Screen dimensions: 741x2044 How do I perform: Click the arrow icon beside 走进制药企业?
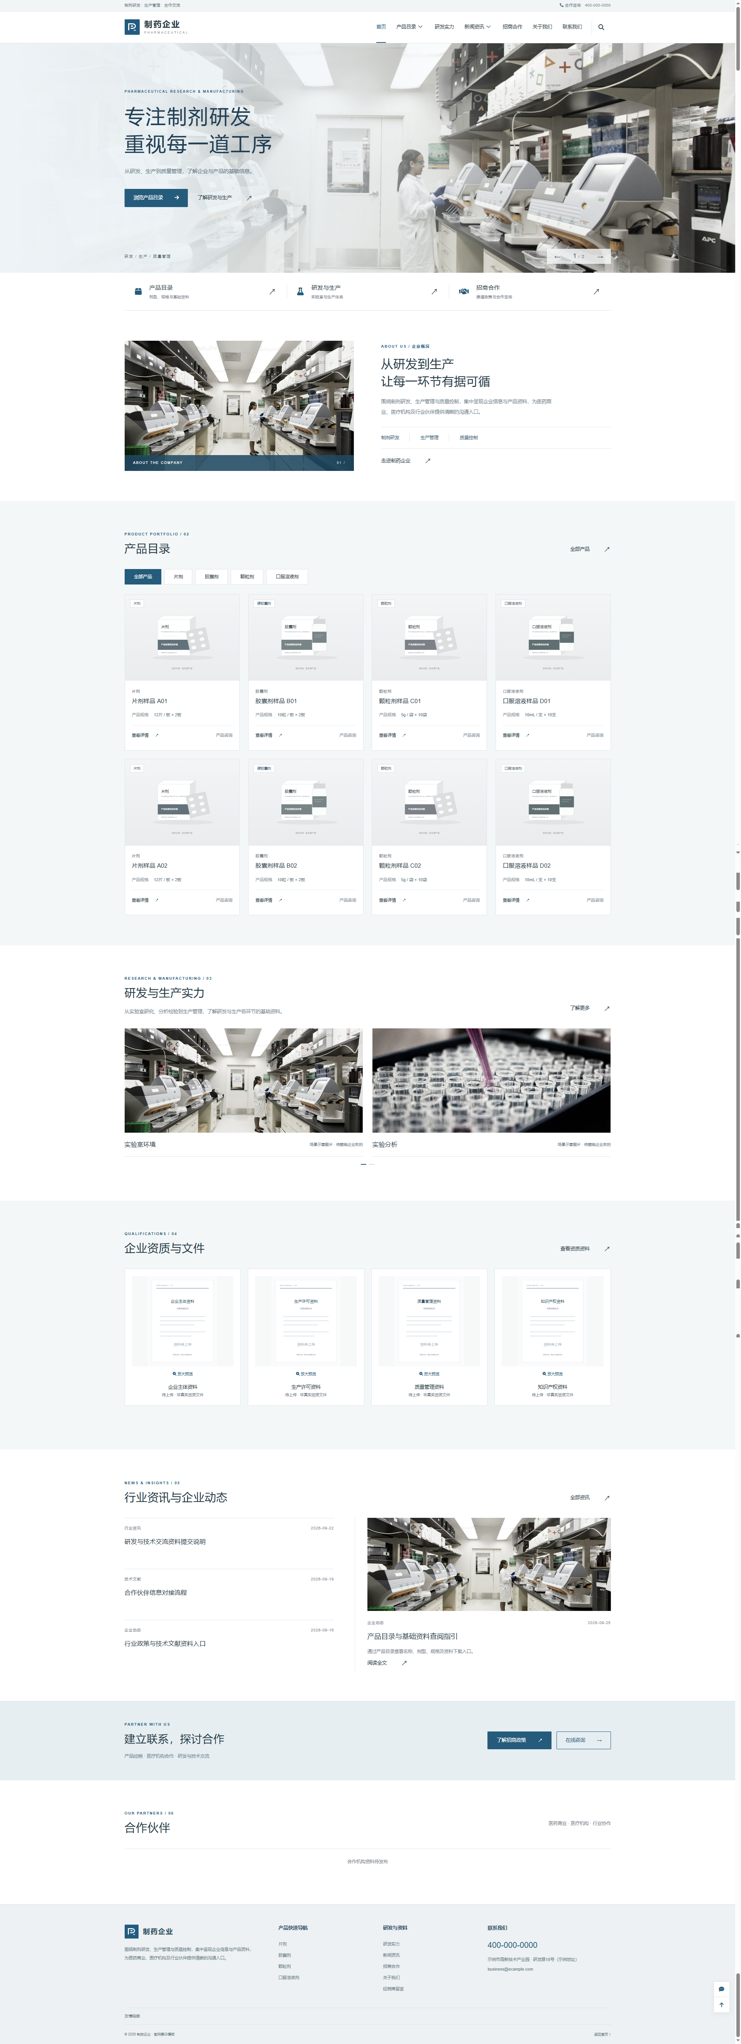428,460
